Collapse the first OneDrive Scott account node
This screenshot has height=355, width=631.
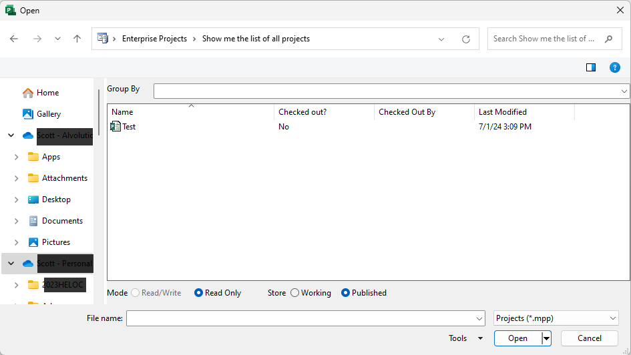point(11,135)
